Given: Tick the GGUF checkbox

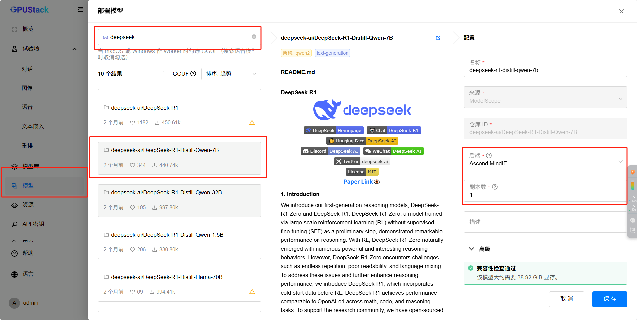Looking at the screenshot, I should pyautogui.click(x=166, y=74).
